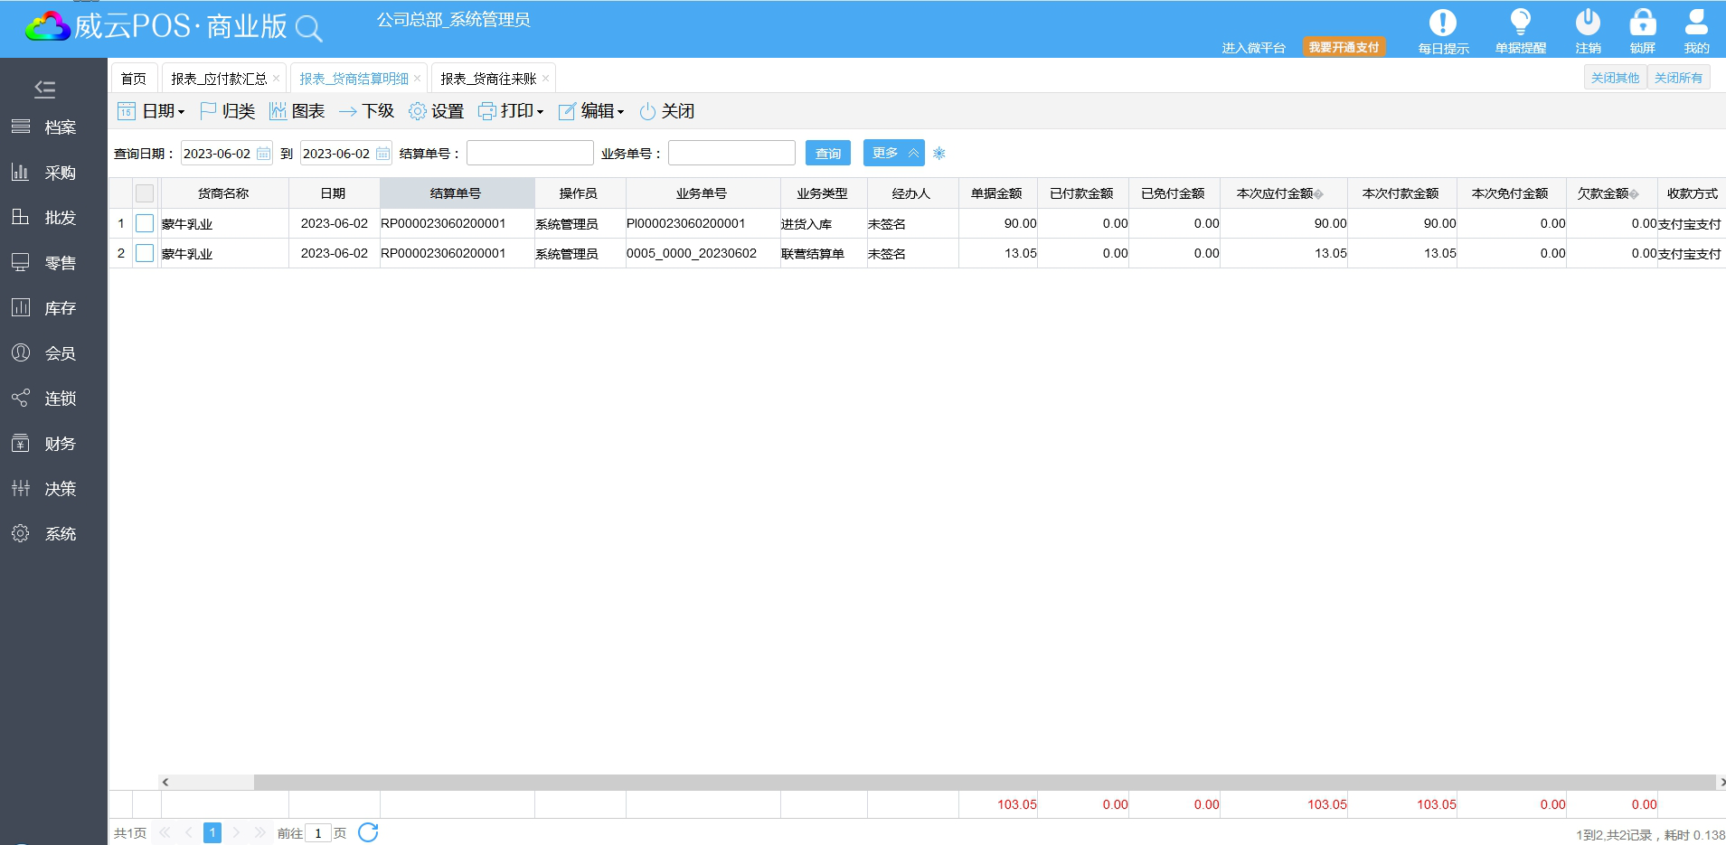Collapse the left sidebar menu icon

point(44,89)
